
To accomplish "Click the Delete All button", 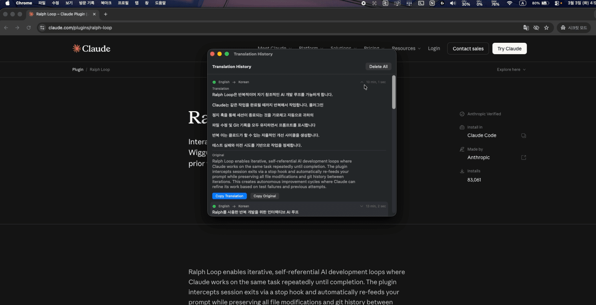I will [378, 66].
